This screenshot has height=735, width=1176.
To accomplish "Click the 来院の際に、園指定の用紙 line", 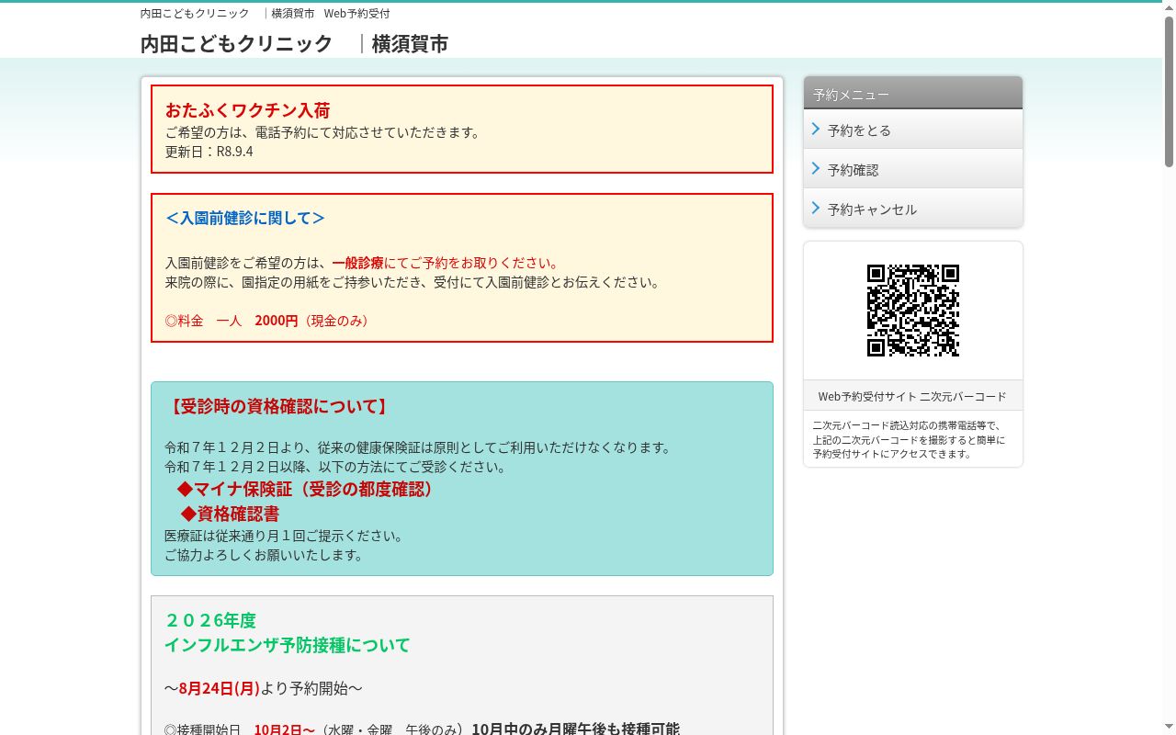I will (x=413, y=282).
